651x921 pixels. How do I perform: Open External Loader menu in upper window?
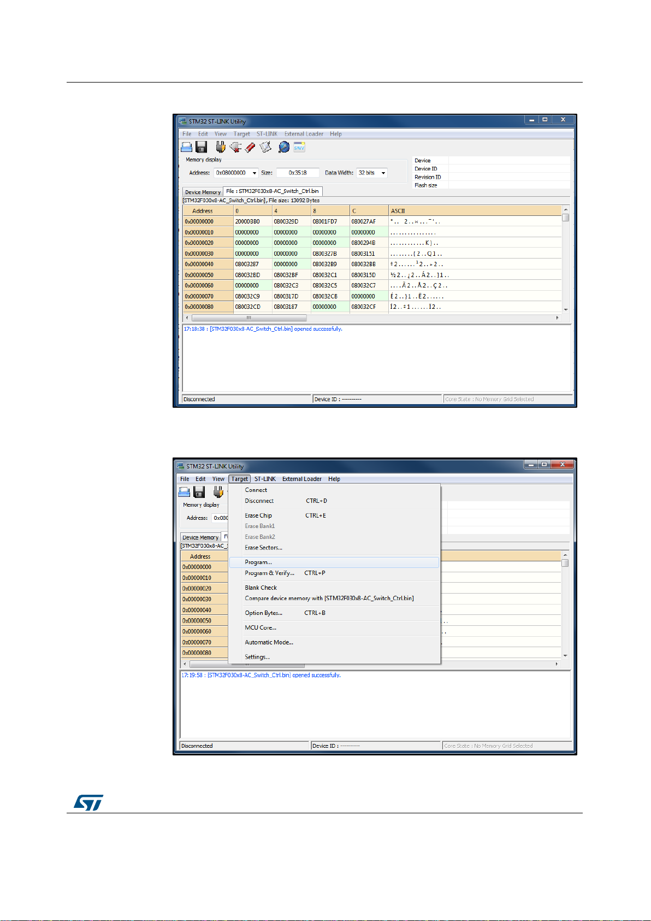point(304,134)
